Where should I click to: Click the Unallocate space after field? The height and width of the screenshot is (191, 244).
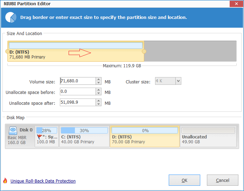[x=77, y=102]
